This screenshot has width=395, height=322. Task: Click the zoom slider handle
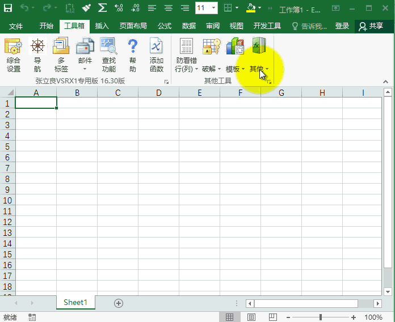pos(321,317)
